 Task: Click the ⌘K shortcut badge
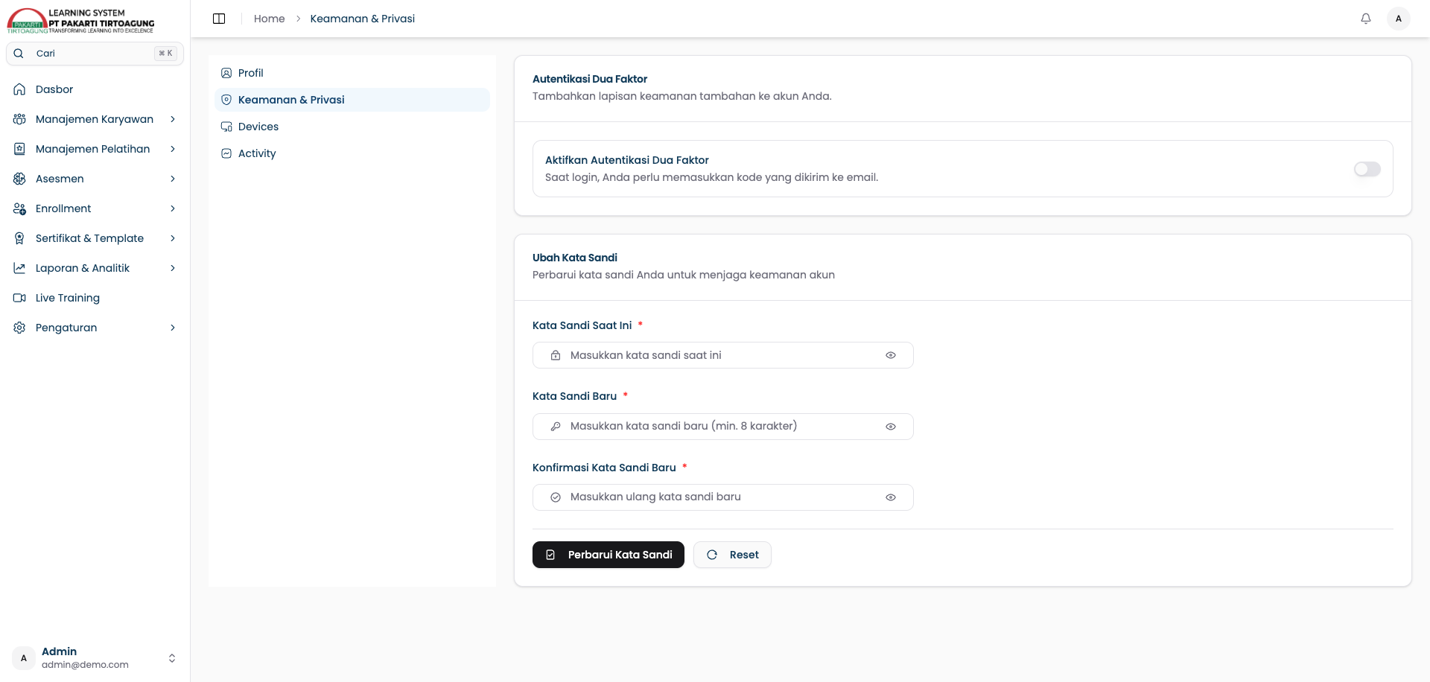click(x=165, y=54)
